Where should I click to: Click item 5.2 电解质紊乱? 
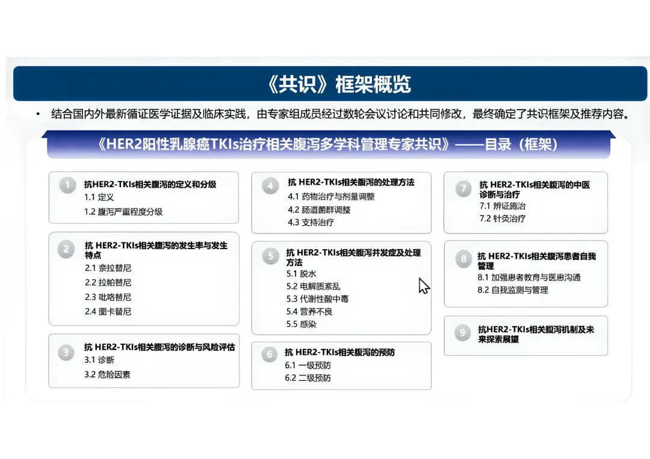[313, 286]
